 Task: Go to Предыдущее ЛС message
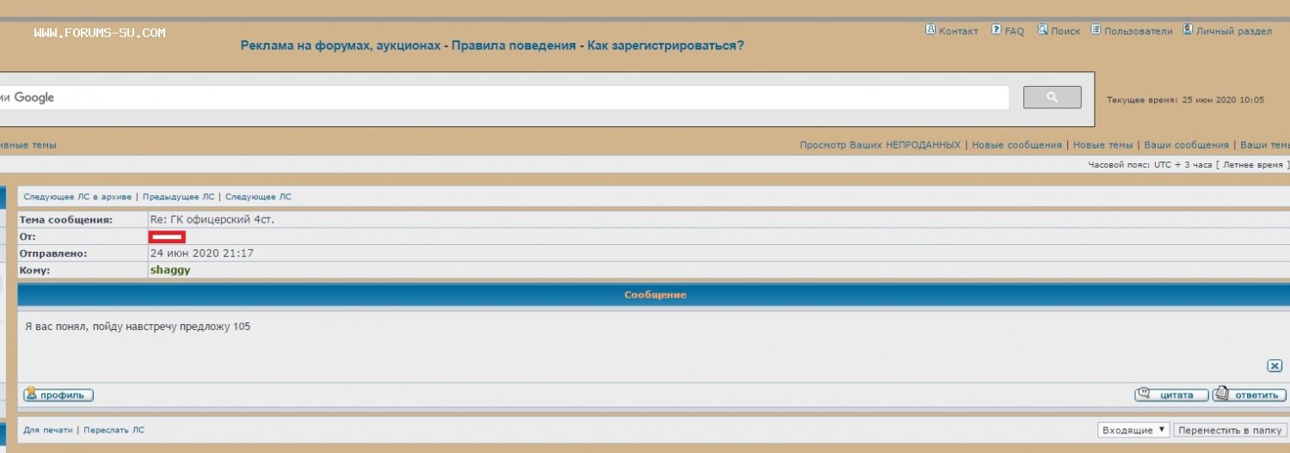pos(178,197)
